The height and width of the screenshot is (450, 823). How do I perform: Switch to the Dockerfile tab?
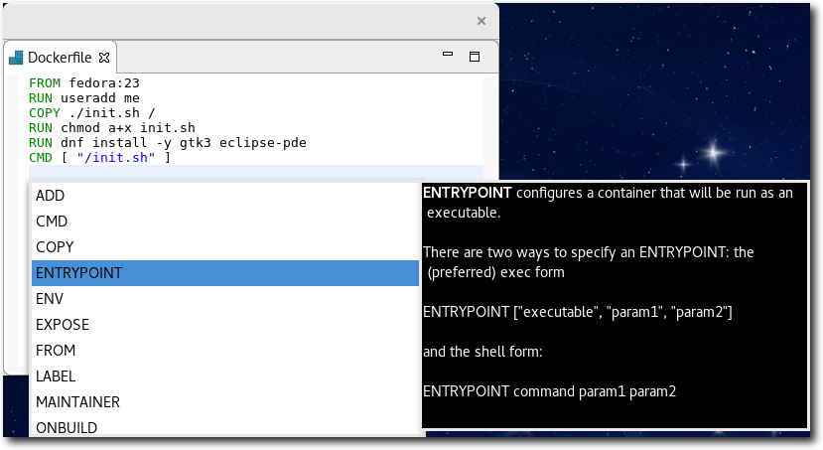(60, 57)
